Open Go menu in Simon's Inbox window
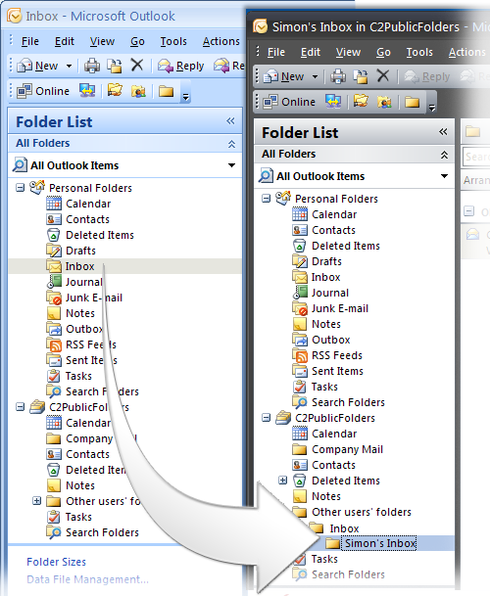The width and height of the screenshot is (490, 596). point(383,52)
